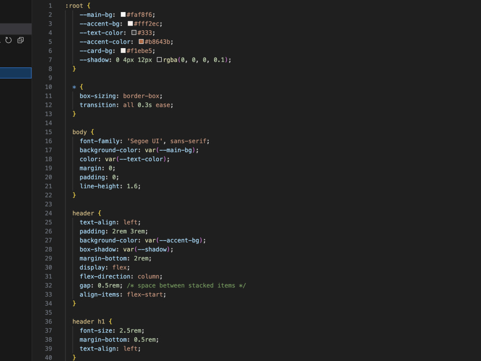Open color picker for #faf8f6 swatch
The width and height of the screenshot is (481, 361).
pyautogui.click(x=123, y=14)
